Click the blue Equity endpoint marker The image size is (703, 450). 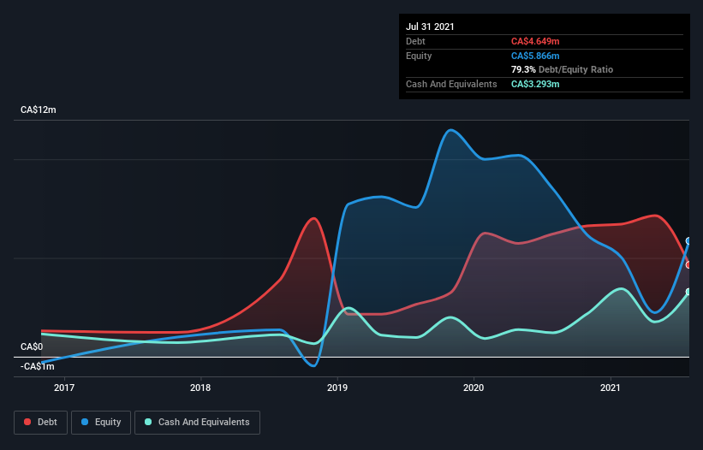(x=688, y=241)
